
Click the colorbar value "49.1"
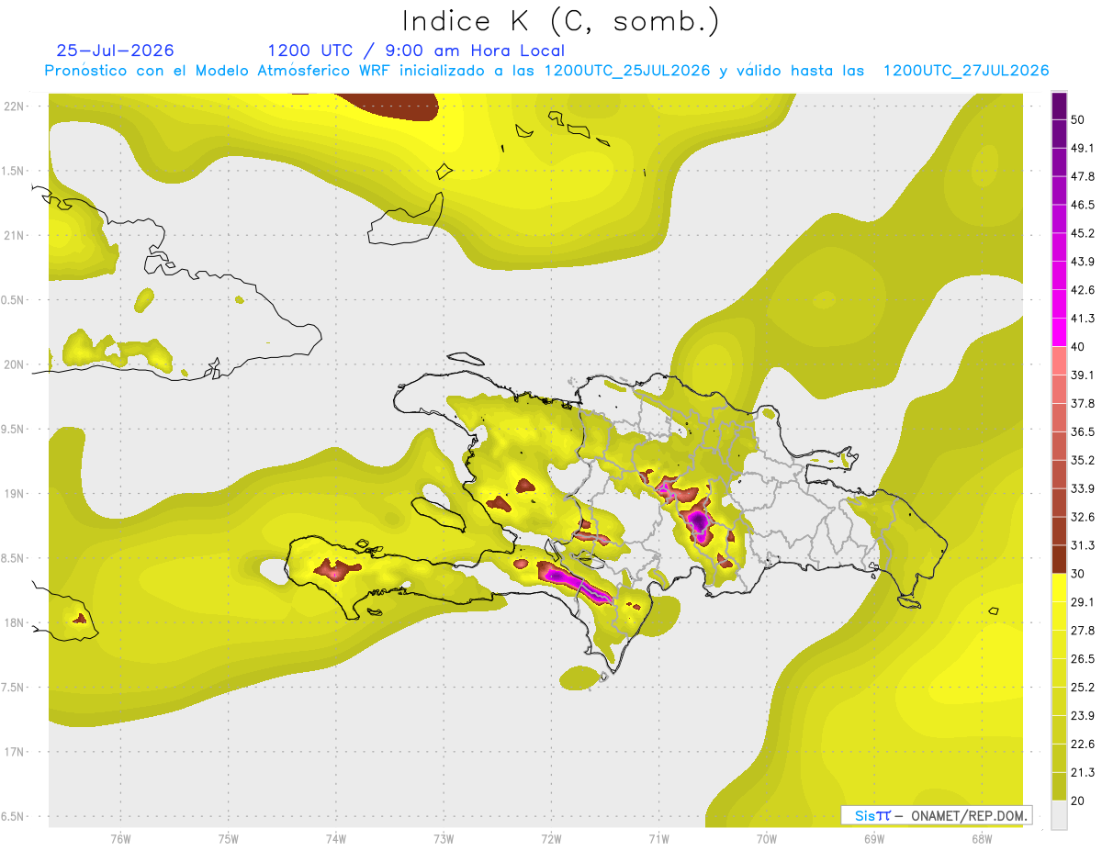pyautogui.click(x=1083, y=148)
